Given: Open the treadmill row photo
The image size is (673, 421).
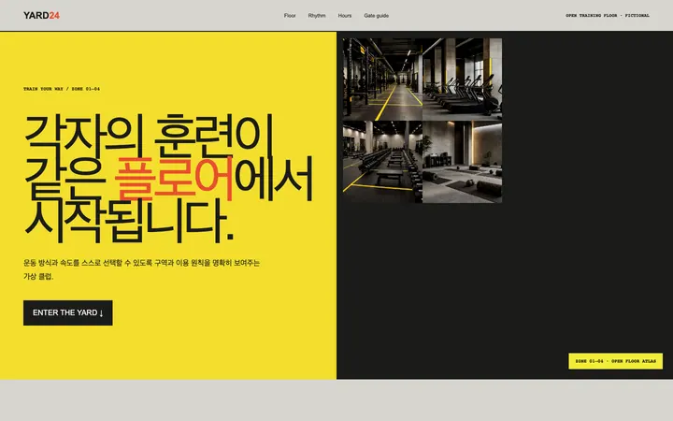Looking at the screenshot, I should (463, 80).
